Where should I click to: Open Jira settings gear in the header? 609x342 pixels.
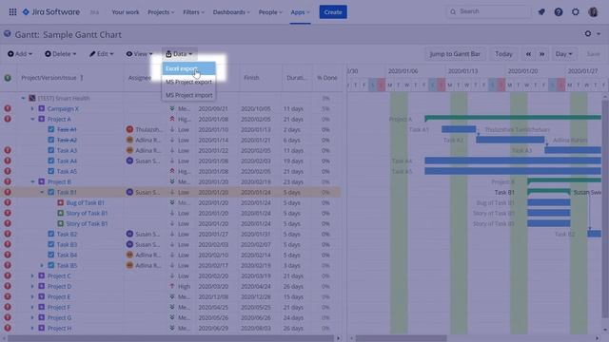click(575, 12)
